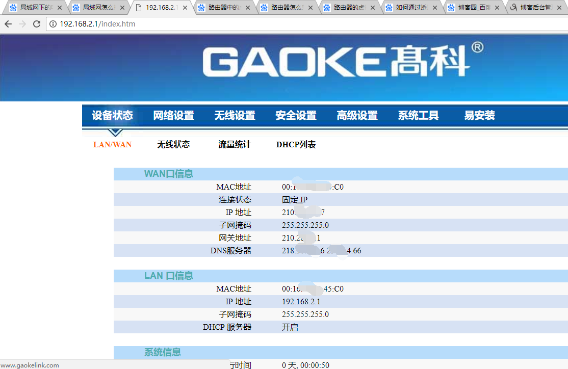This screenshot has height=369, width=568.
Task: Open the 博客园_百度 browser tab
Action: click(x=474, y=7)
